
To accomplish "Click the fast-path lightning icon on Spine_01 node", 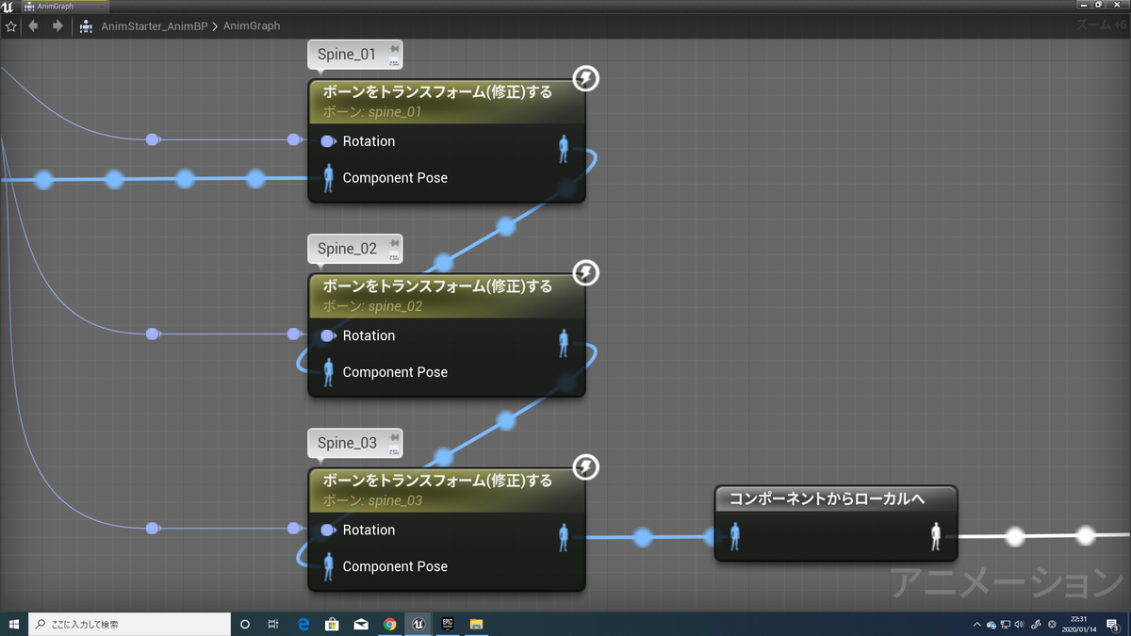I will click(585, 79).
